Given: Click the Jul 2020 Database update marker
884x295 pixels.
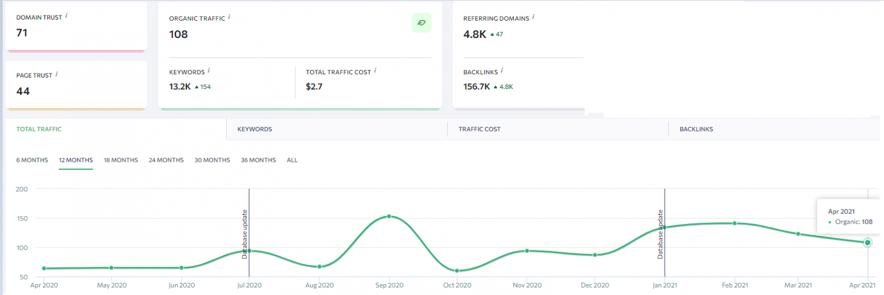Looking at the screenshot, I should pos(244,234).
